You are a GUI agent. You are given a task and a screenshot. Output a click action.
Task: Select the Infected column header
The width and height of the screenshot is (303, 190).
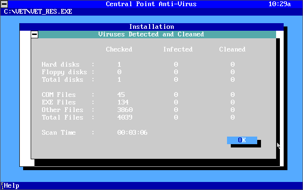coord(177,49)
